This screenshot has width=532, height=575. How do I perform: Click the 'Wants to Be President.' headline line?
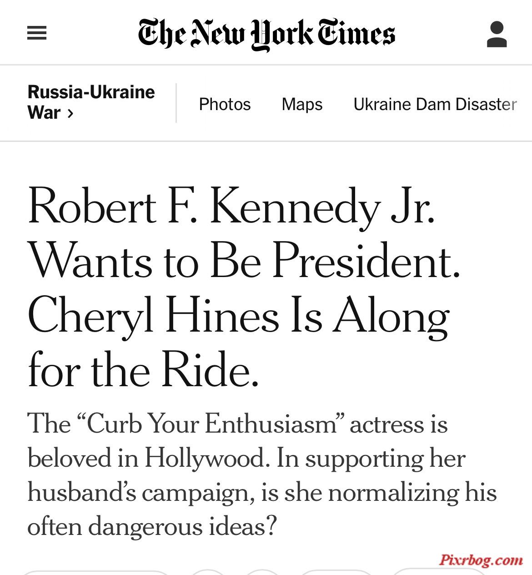[x=244, y=262]
